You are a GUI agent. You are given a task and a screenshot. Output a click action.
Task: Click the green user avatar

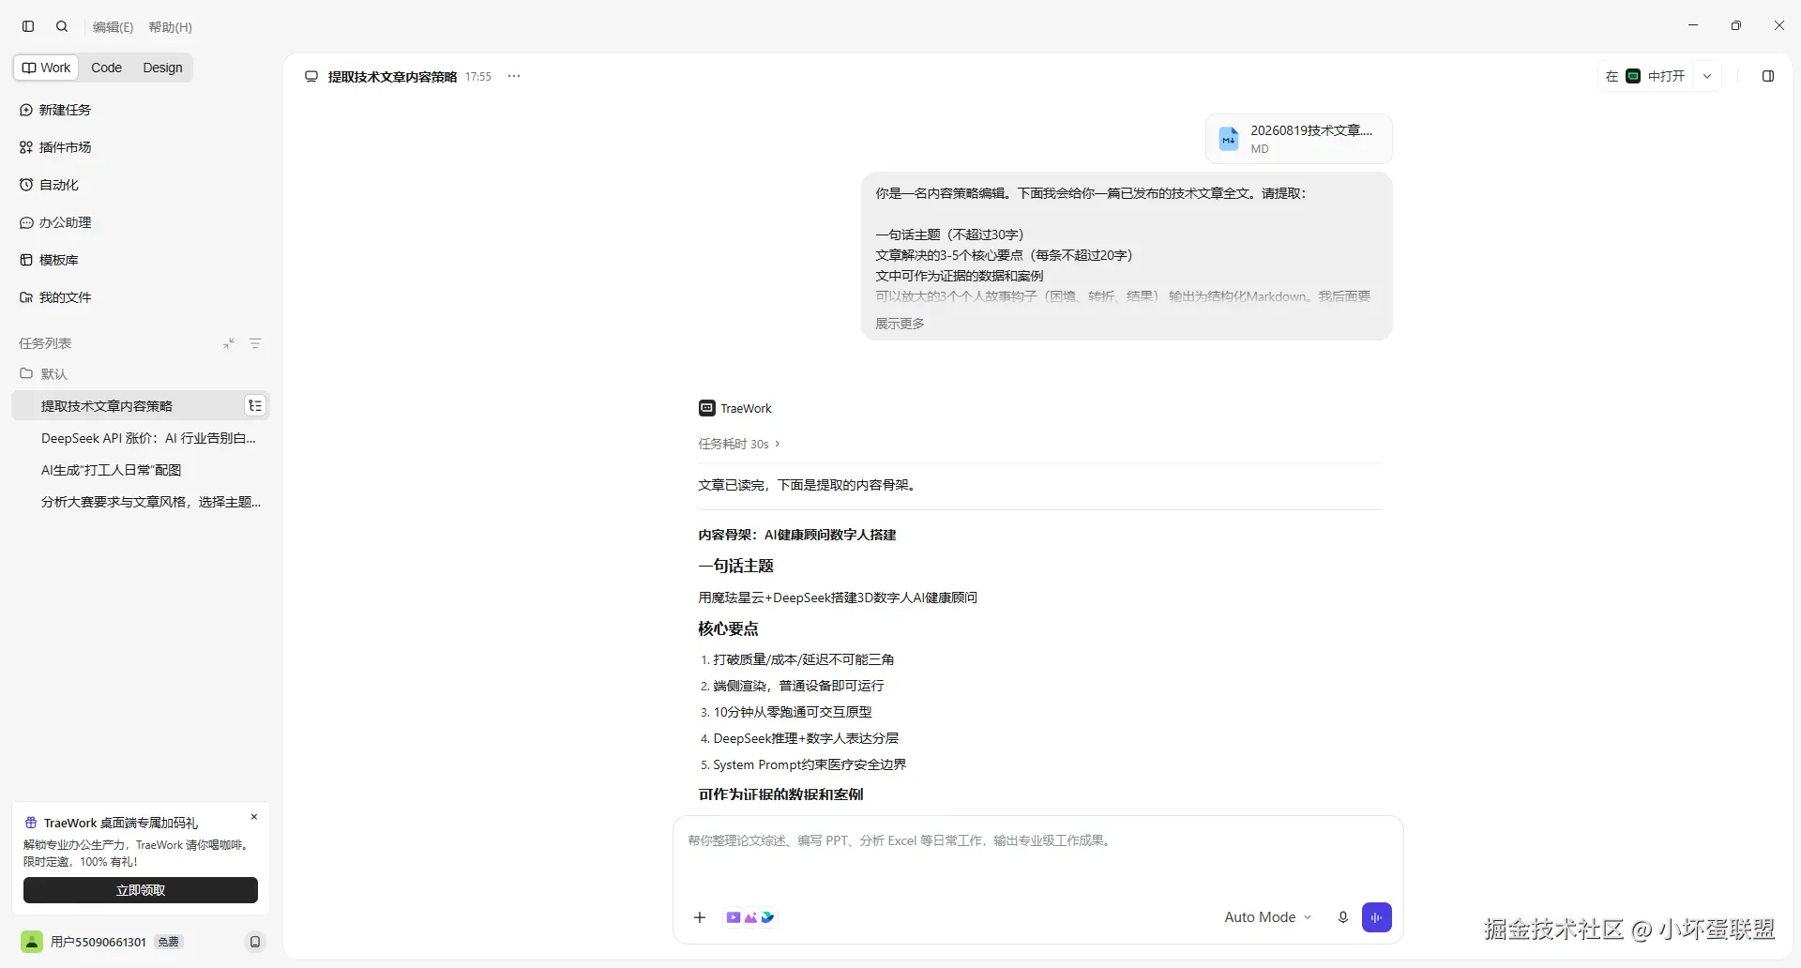point(32,942)
